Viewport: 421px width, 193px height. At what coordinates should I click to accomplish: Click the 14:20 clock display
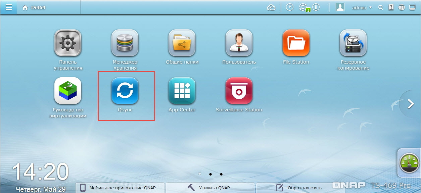40,172
